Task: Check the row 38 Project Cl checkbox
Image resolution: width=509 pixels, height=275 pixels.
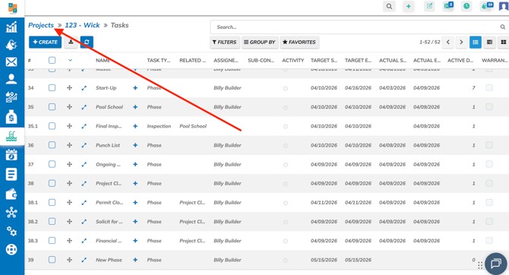Action: (52, 183)
